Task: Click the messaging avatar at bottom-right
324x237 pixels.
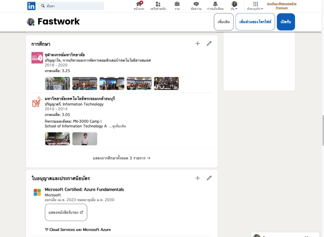Action: click(x=256, y=236)
